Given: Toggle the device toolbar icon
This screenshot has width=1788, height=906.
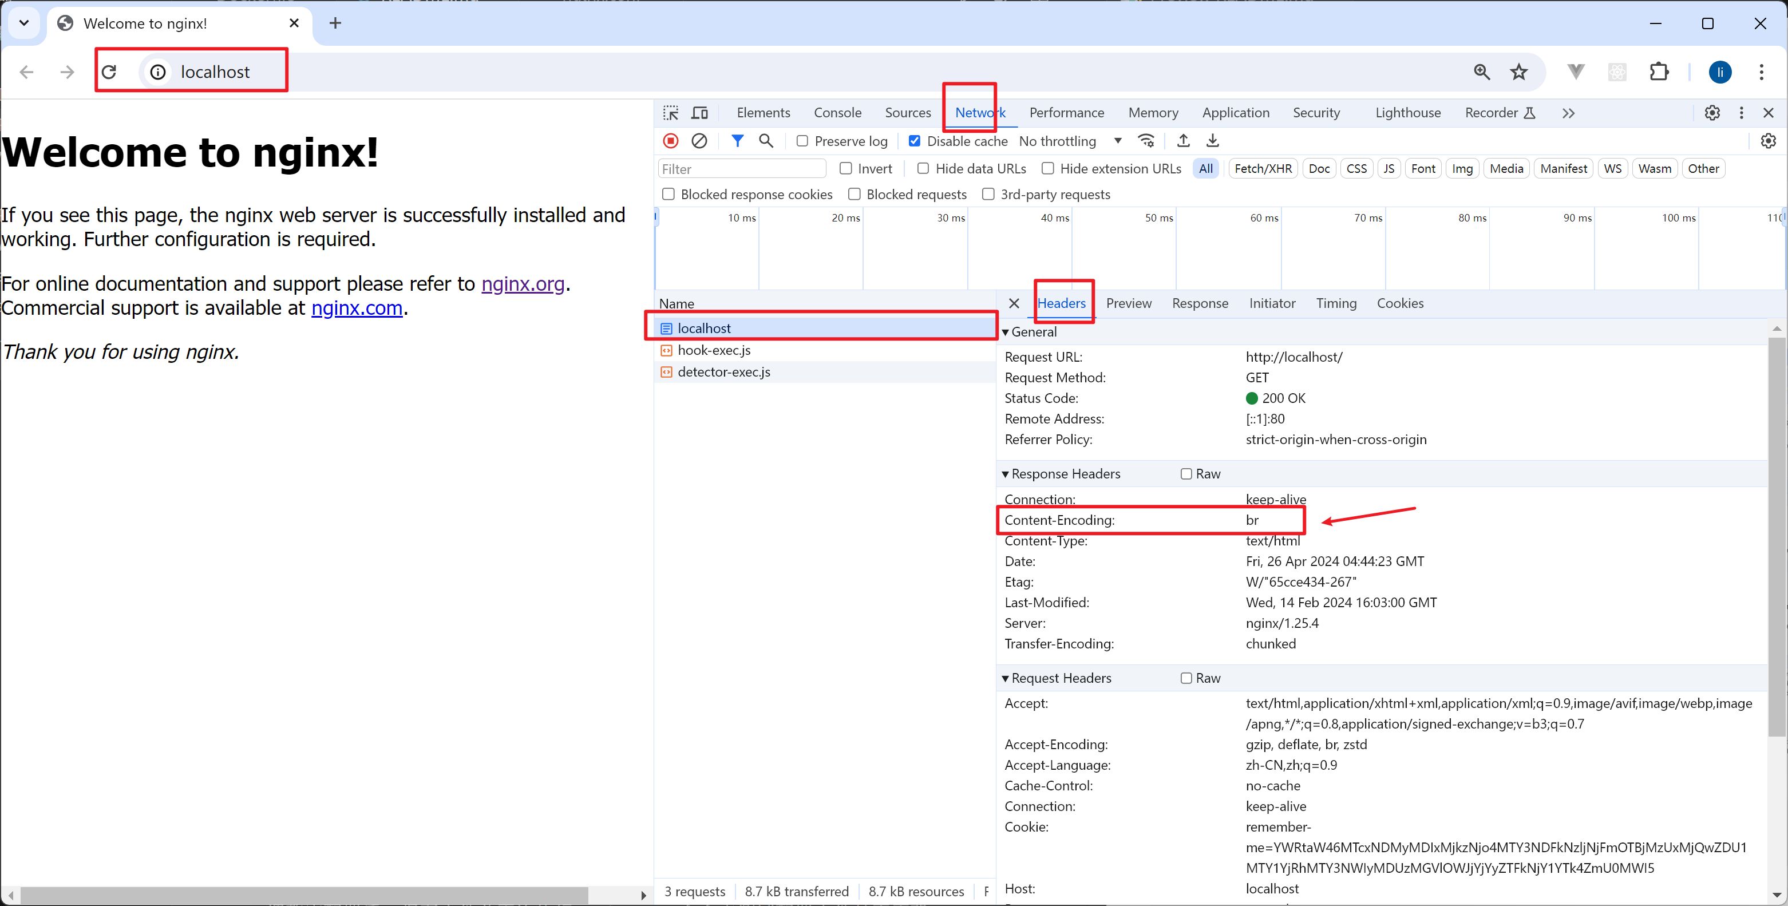Looking at the screenshot, I should (699, 113).
